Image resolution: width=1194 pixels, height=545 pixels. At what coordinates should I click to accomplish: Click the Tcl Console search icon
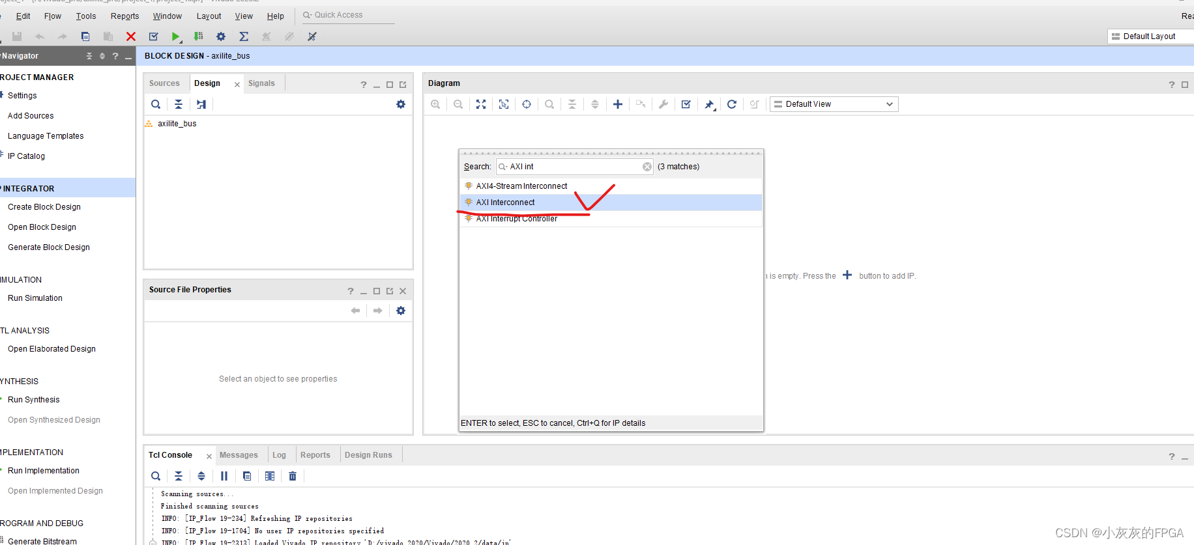coord(156,476)
